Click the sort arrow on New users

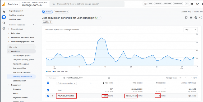(x=103, y=83)
